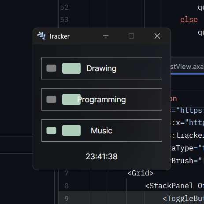Click the large green swatch beside Drawing

tap(71, 68)
